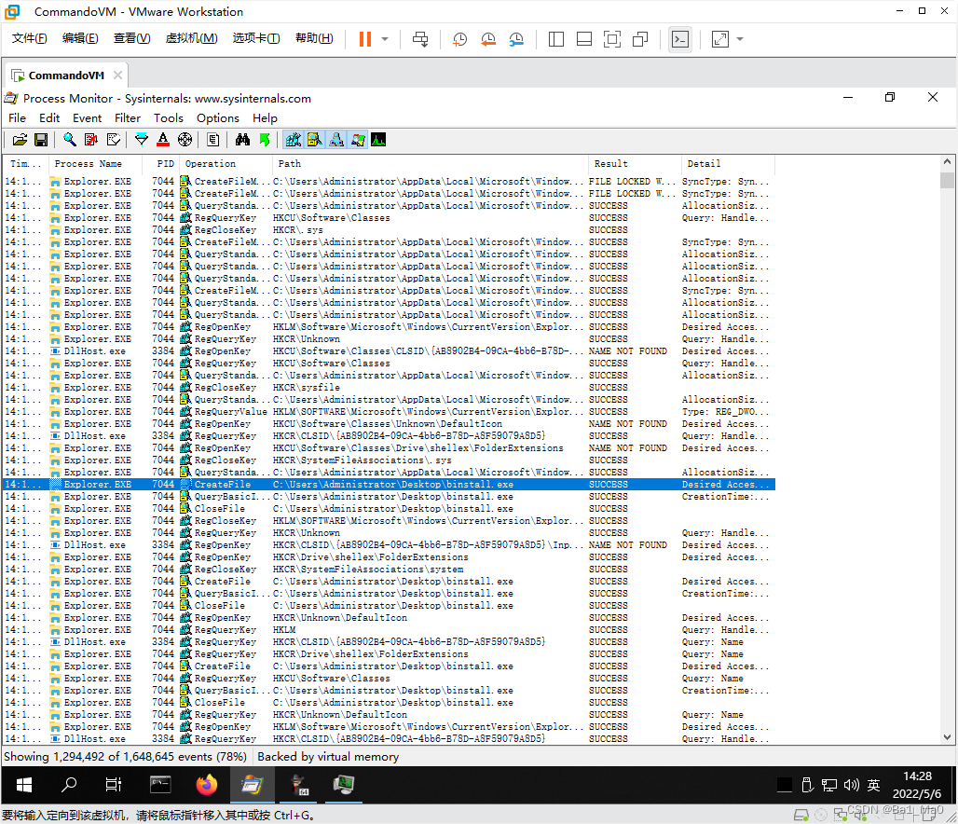Viewport: 958px width, 824px height.
Task: Sort by the Process Name column header
Action: pyautogui.click(x=95, y=164)
